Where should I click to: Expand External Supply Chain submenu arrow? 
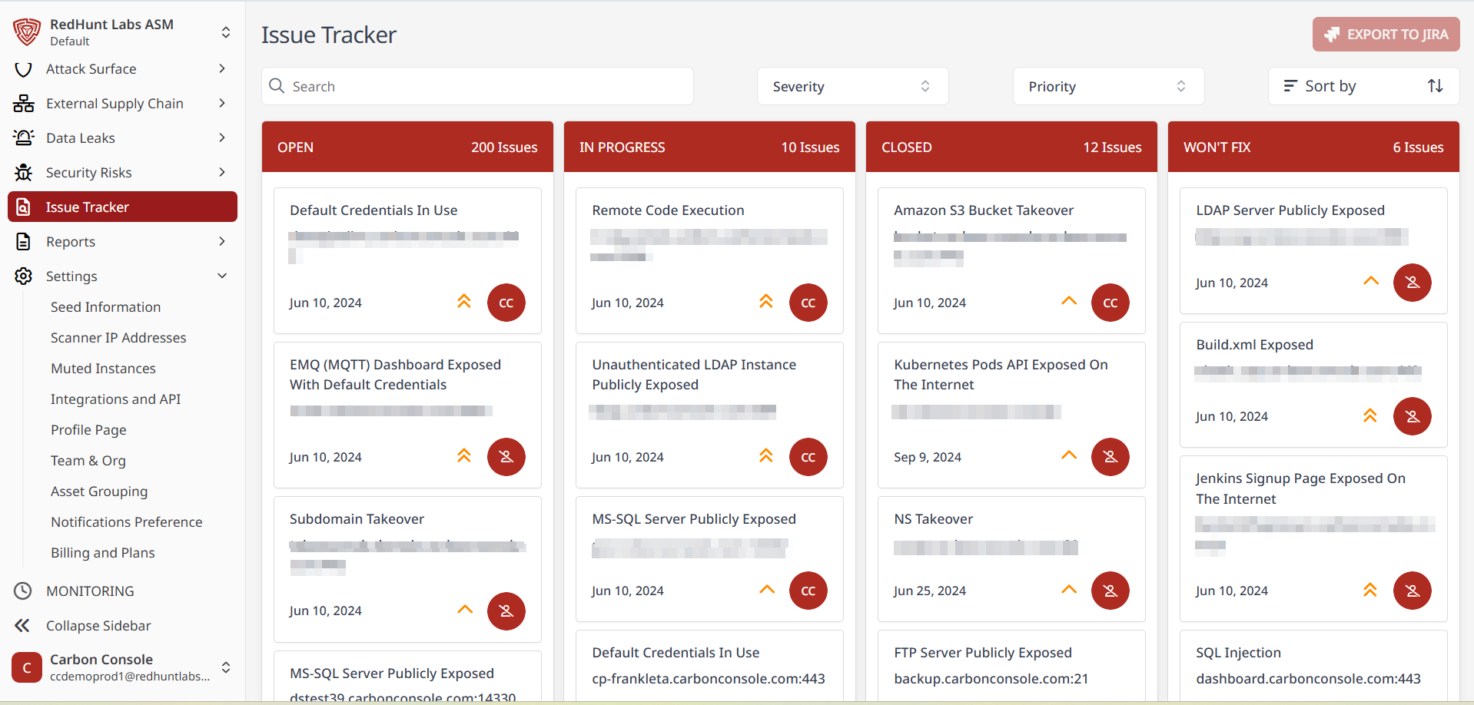coord(222,103)
